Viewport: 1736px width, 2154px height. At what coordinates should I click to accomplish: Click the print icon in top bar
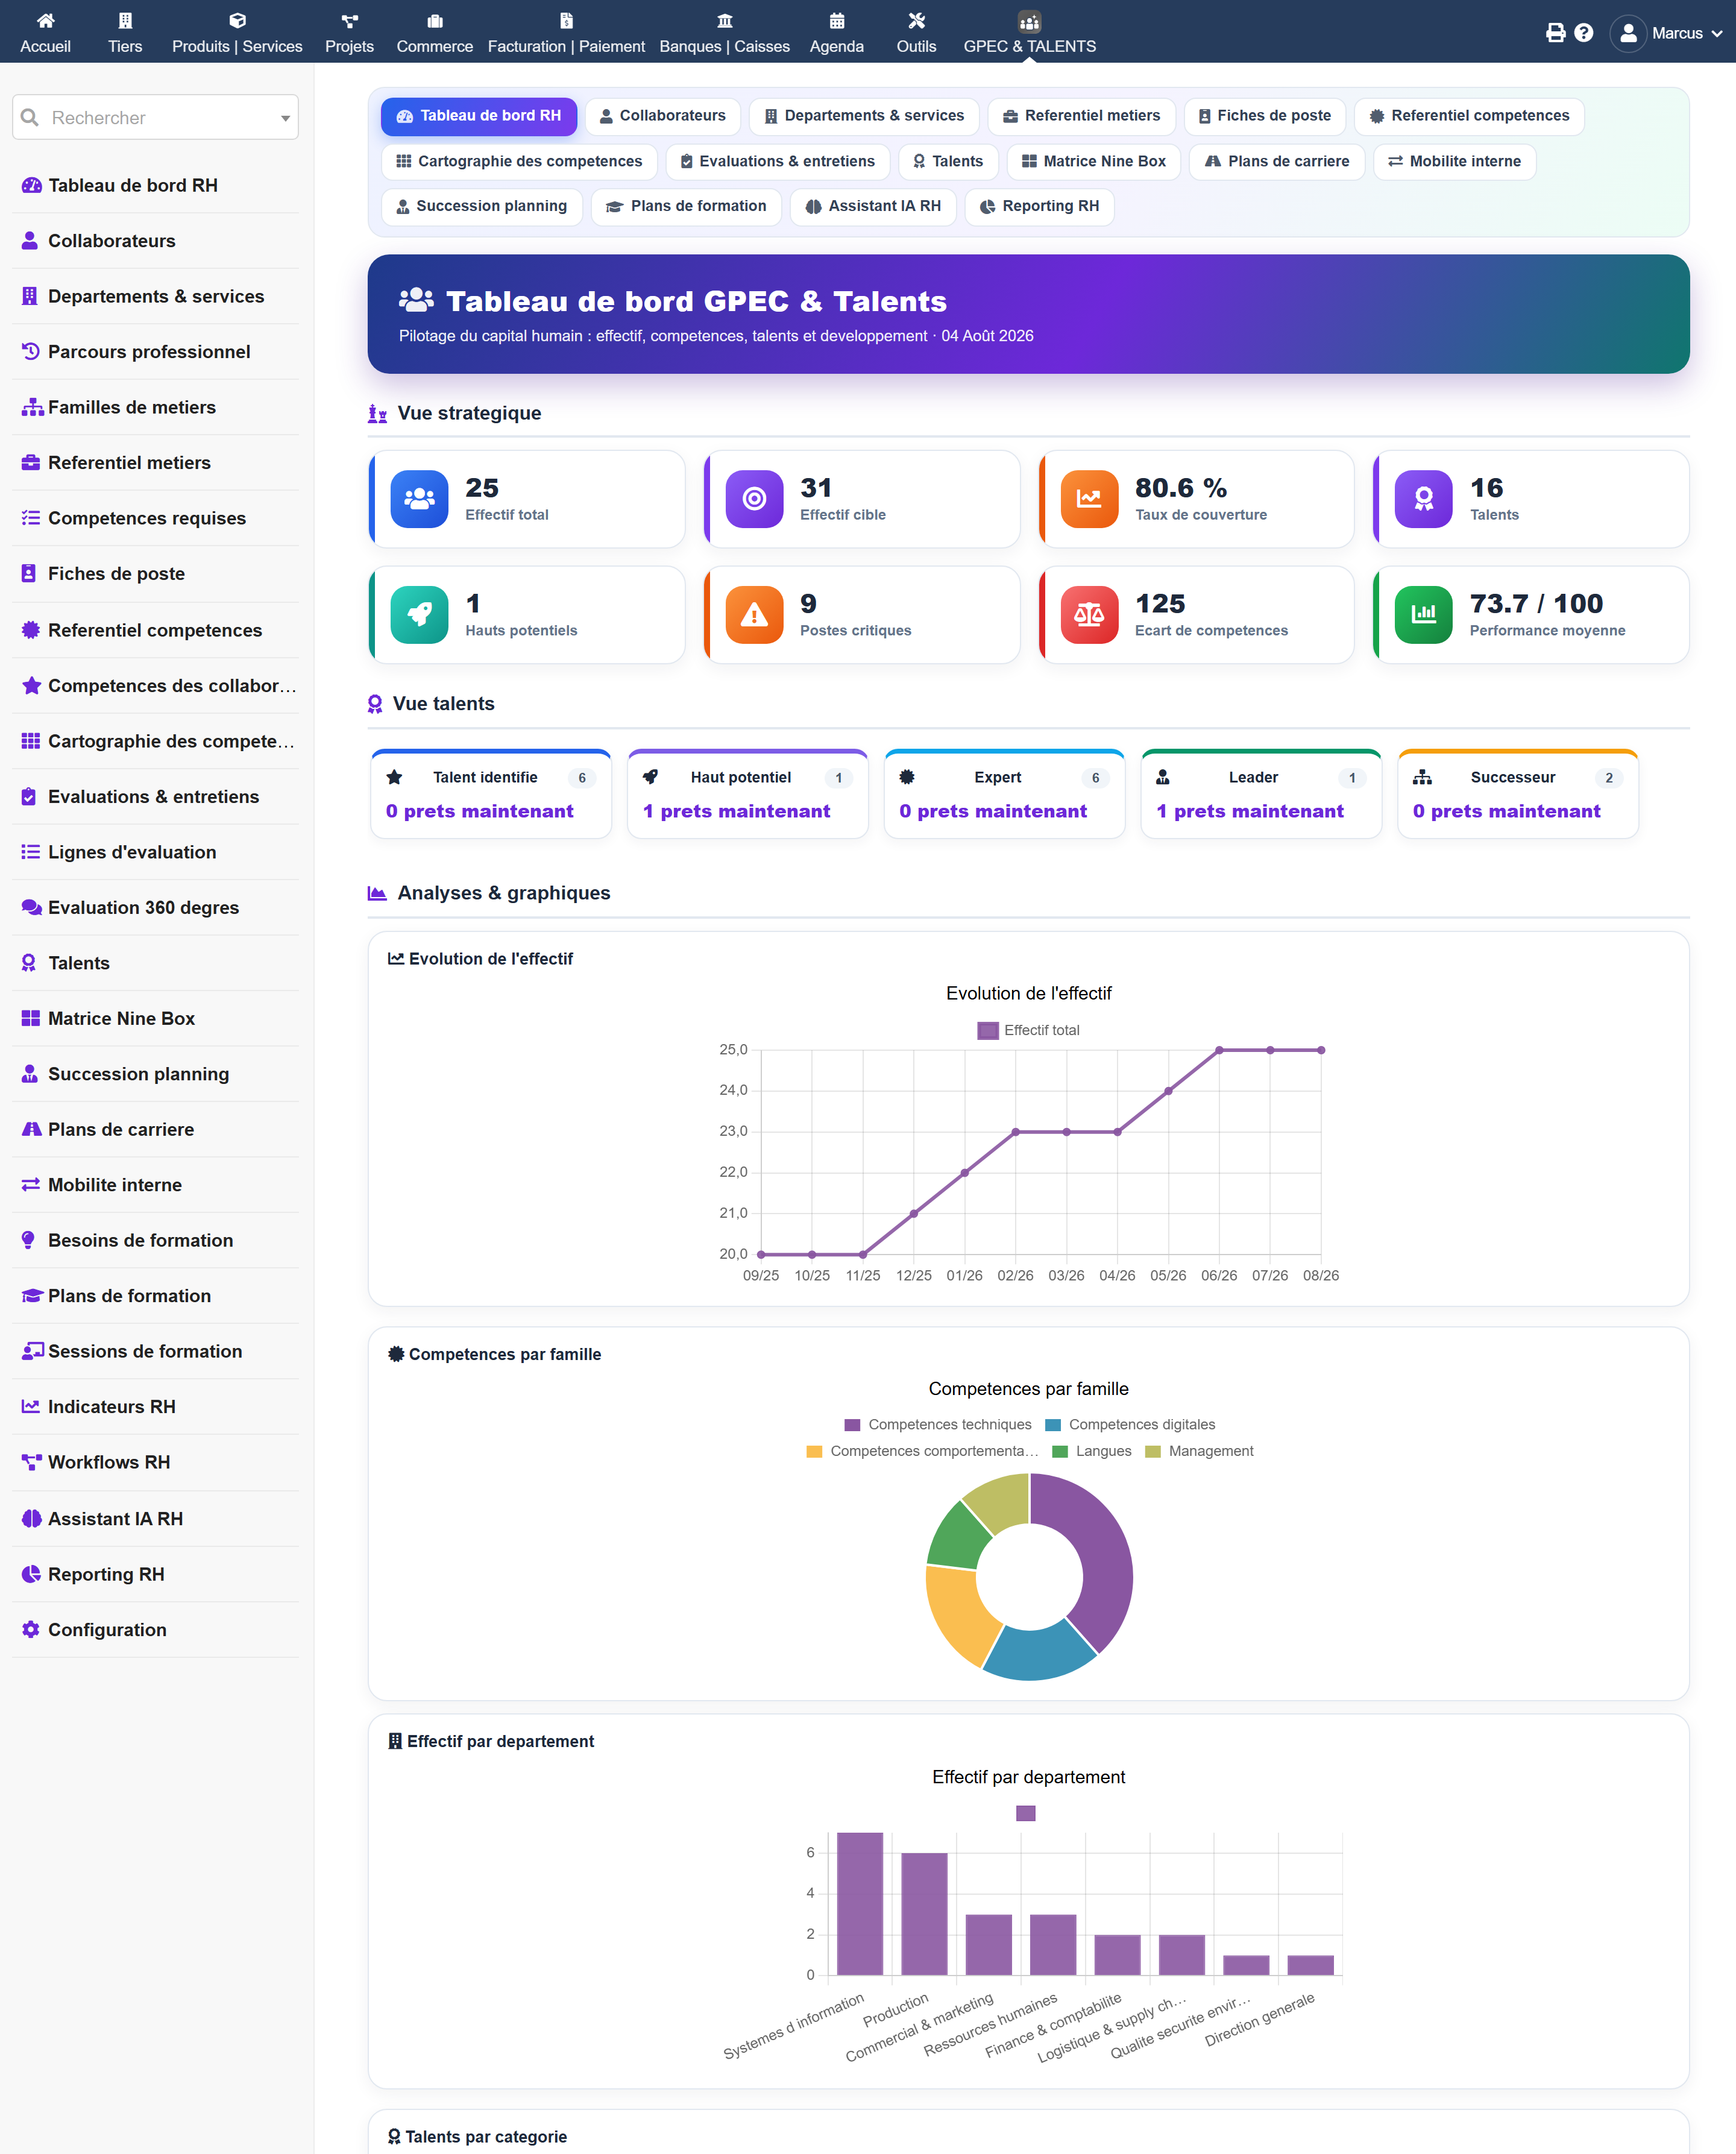(1555, 33)
